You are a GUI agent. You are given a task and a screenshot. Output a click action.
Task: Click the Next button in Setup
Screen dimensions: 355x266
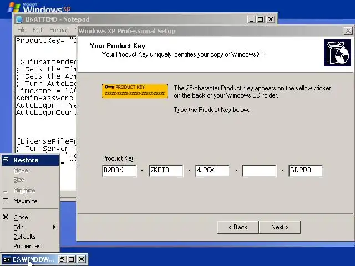tap(280, 227)
